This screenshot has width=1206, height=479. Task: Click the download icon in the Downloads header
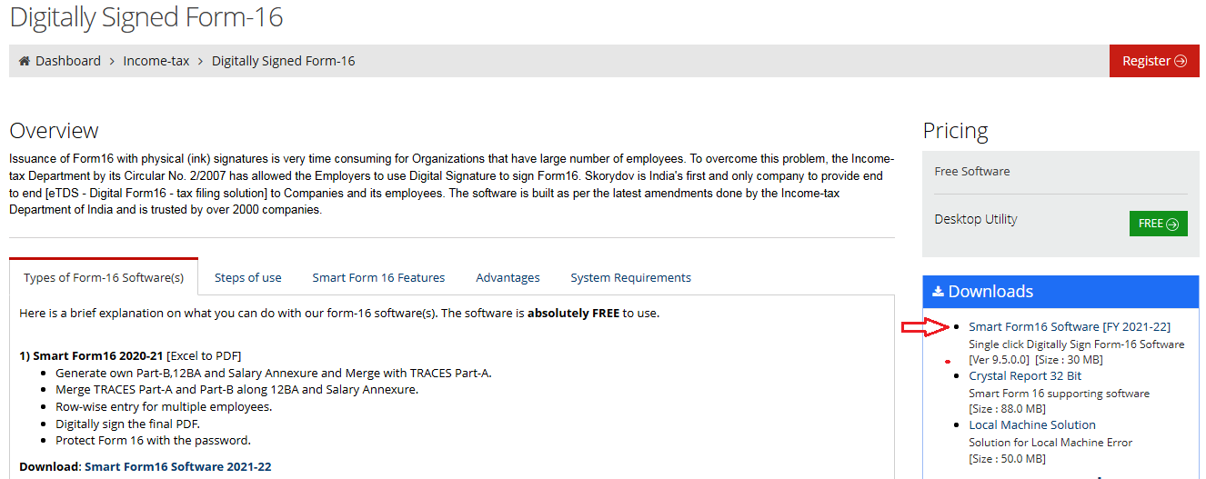click(938, 292)
